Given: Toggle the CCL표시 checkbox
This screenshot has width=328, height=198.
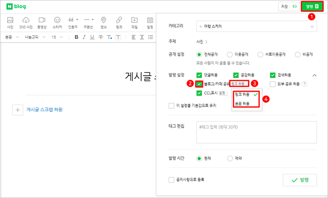Looking at the screenshot, I should click(199, 93).
